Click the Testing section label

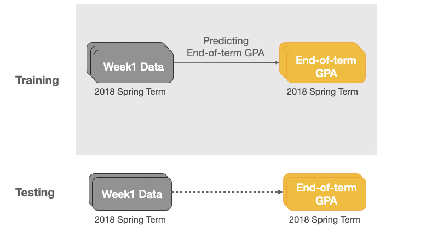pyautogui.click(x=35, y=193)
